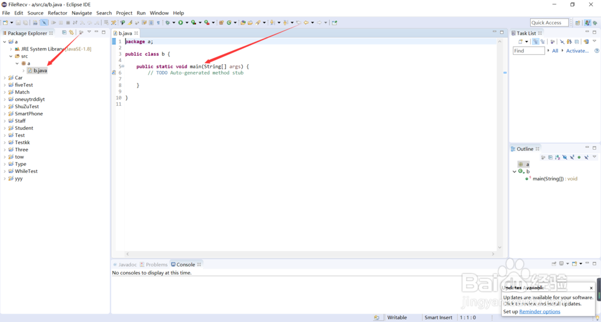Image resolution: width=601 pixels, height=322 pixels.
Task: Open the Navigate menu
Action: click(82, 13)
